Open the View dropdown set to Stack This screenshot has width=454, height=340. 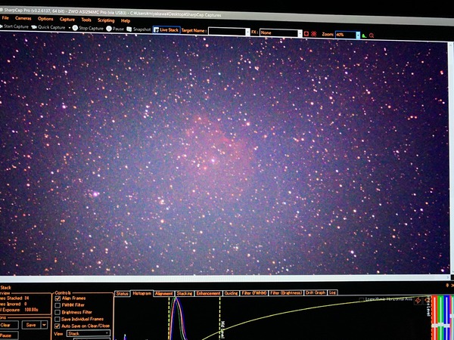(89, 334)
